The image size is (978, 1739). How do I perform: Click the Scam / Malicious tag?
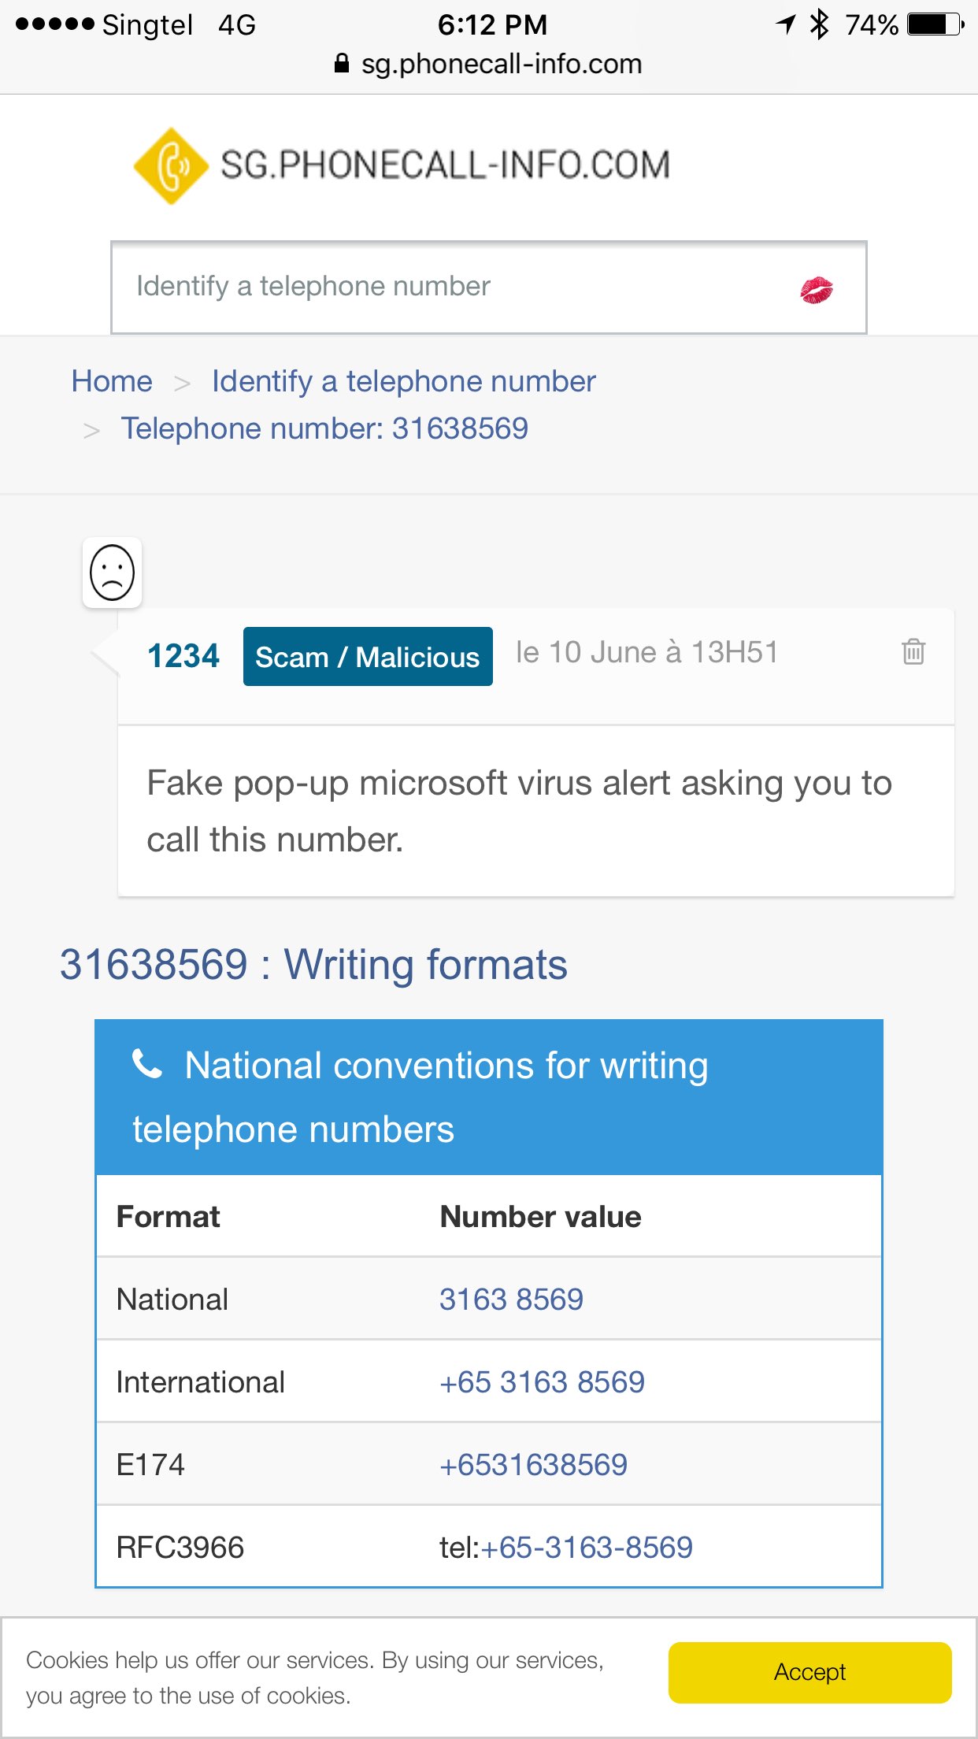368,657
